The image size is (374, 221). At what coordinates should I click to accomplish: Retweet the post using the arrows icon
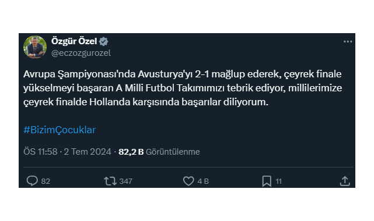(x=110, y=181)
